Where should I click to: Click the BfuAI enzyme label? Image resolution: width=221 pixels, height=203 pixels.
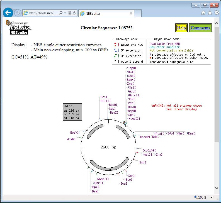click(132, 107)
